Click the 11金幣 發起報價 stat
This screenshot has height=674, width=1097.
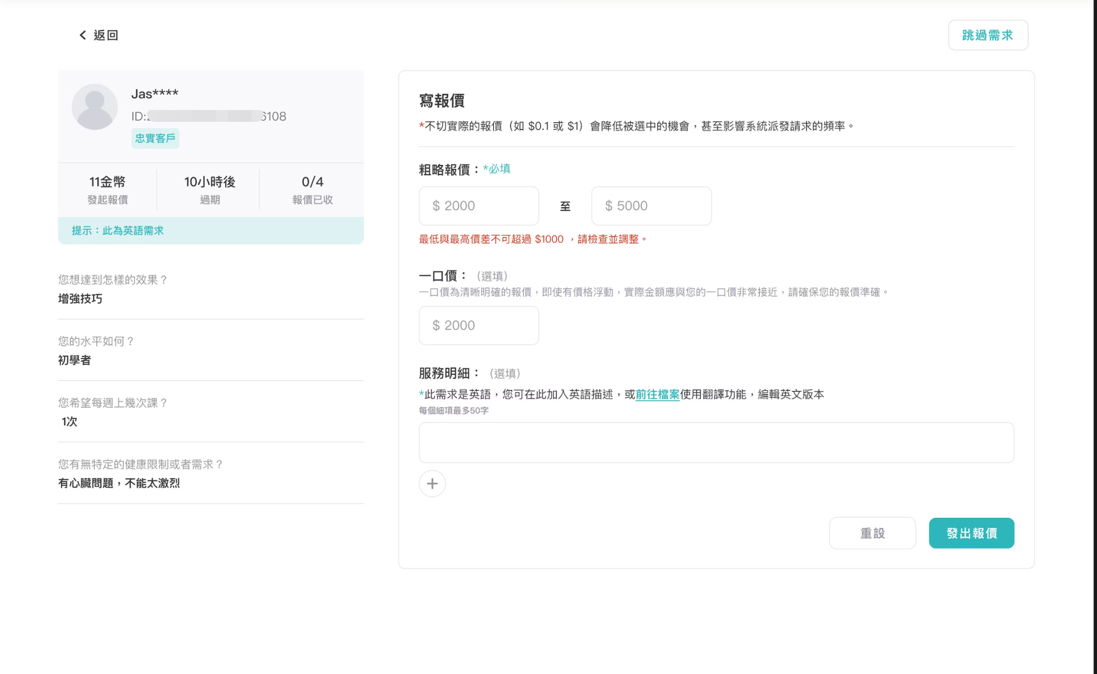pyautogui.click(x=108, y=190)
